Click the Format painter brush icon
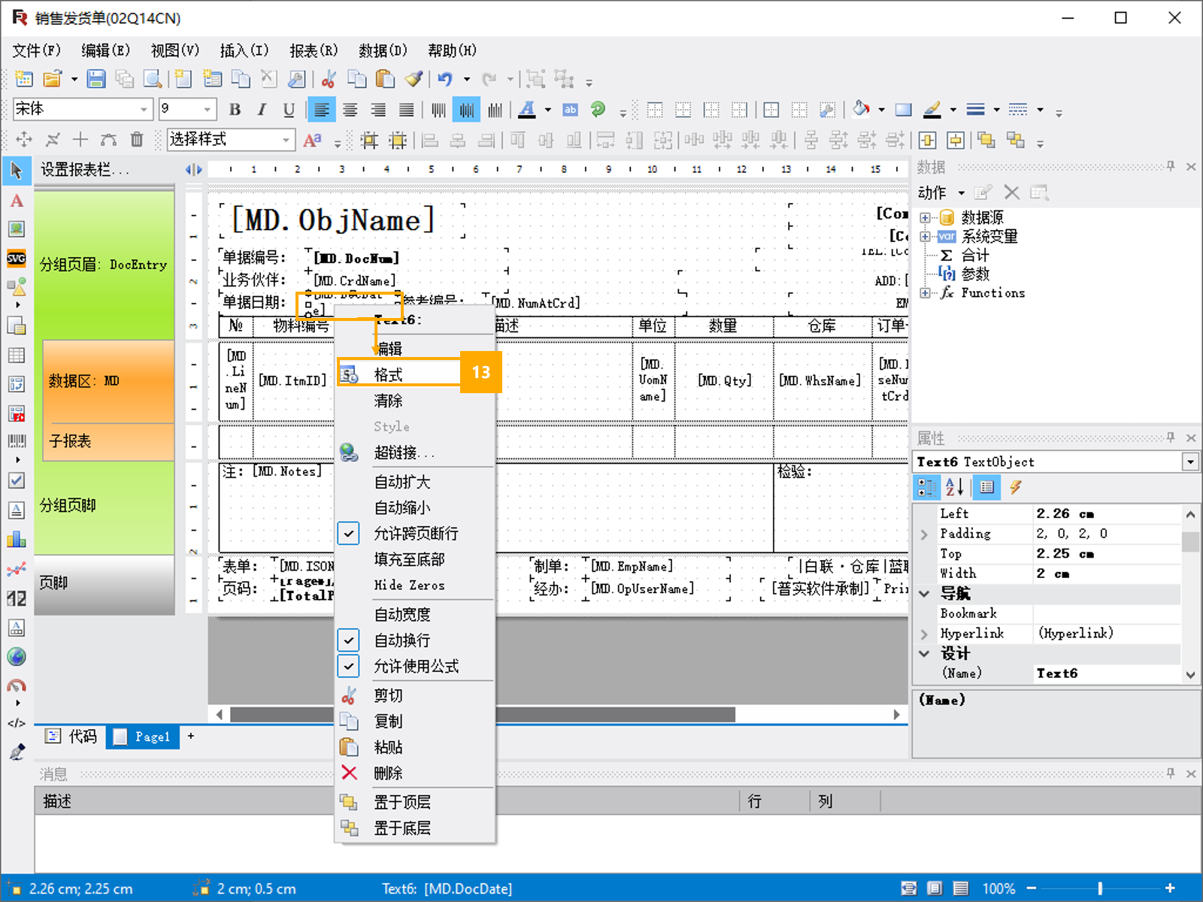 pyautogui.click(x=414, y=79)
